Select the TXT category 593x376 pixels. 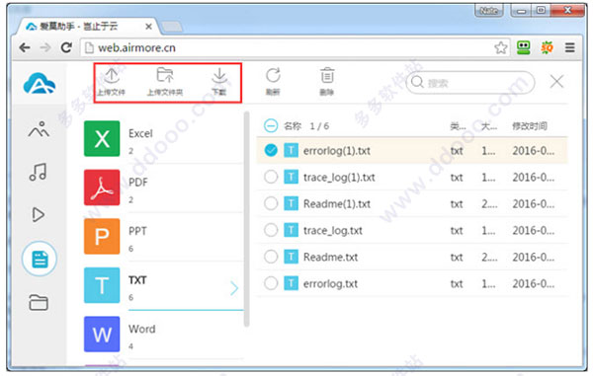coord(163,286)
